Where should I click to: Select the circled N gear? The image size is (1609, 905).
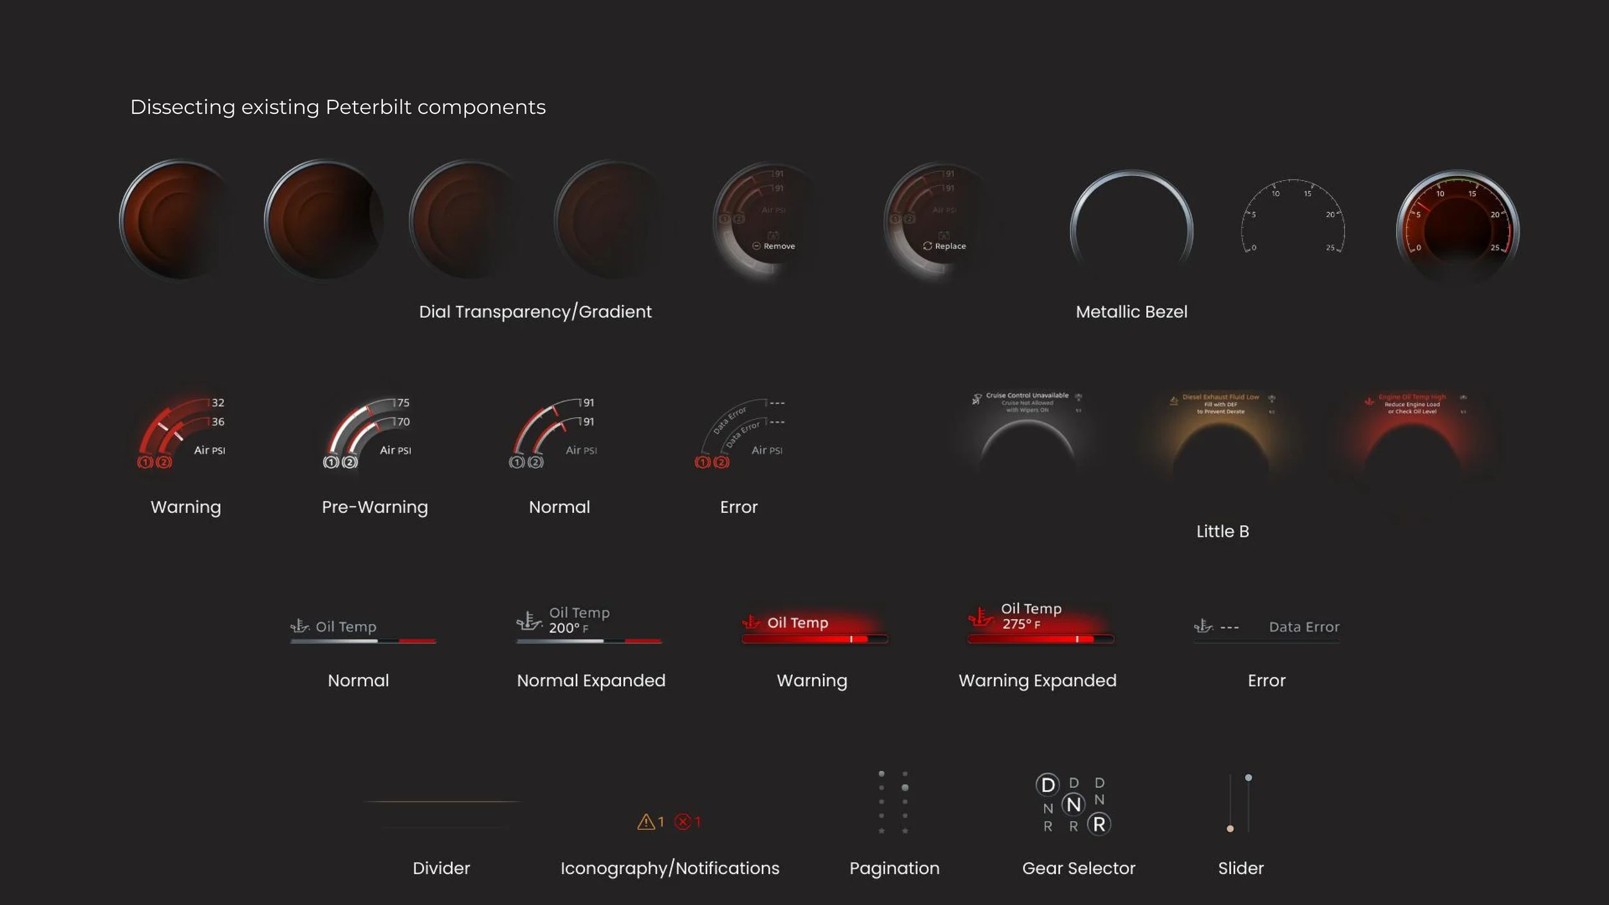click(1073, 805)
